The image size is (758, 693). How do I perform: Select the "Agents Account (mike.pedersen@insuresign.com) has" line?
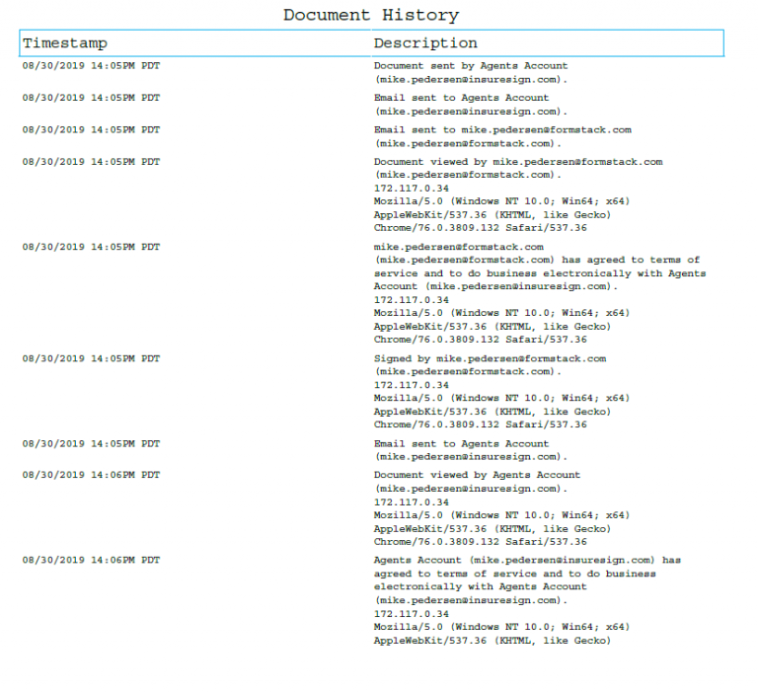527,561
